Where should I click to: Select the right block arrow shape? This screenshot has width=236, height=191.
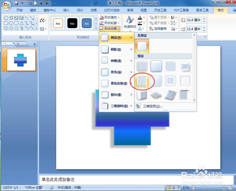[x=6, y=28]
